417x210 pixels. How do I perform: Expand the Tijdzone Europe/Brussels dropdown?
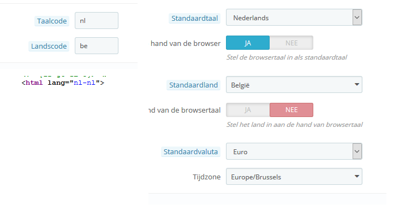coord(294,177)
